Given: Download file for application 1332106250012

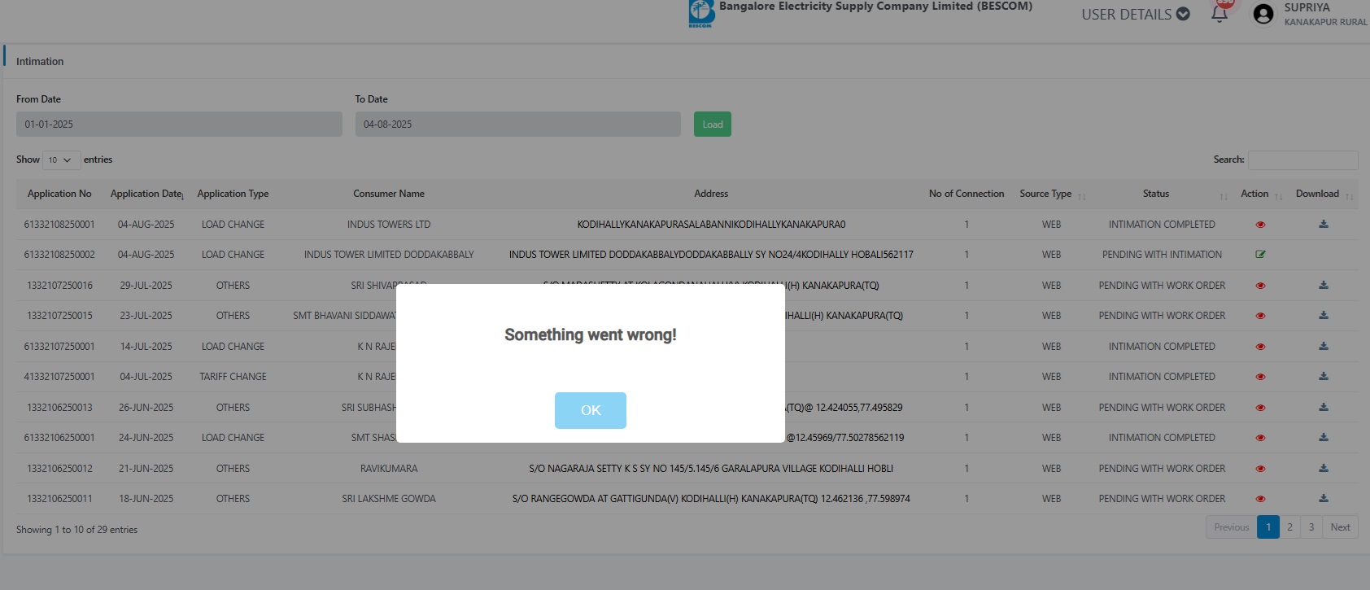Looking at the screenshot, I should click(1324, 468).
